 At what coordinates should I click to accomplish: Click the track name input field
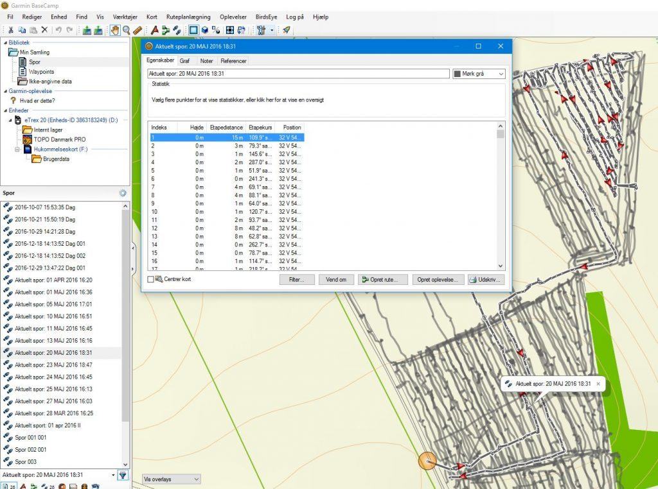click(298, 74)
